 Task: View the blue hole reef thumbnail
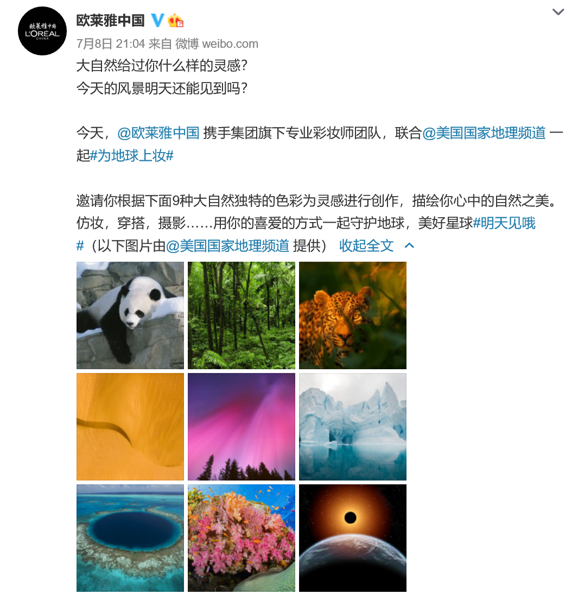click(130, 538)
